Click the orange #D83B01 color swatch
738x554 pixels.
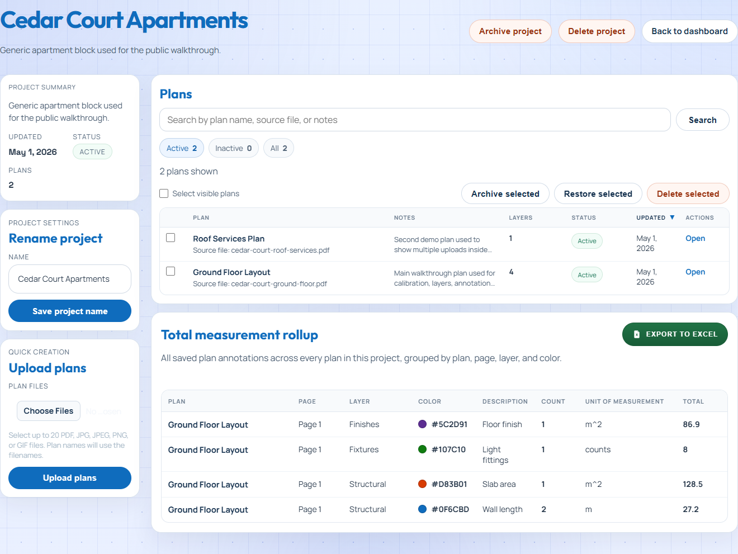pyautogui.click(x=423, y=484)
